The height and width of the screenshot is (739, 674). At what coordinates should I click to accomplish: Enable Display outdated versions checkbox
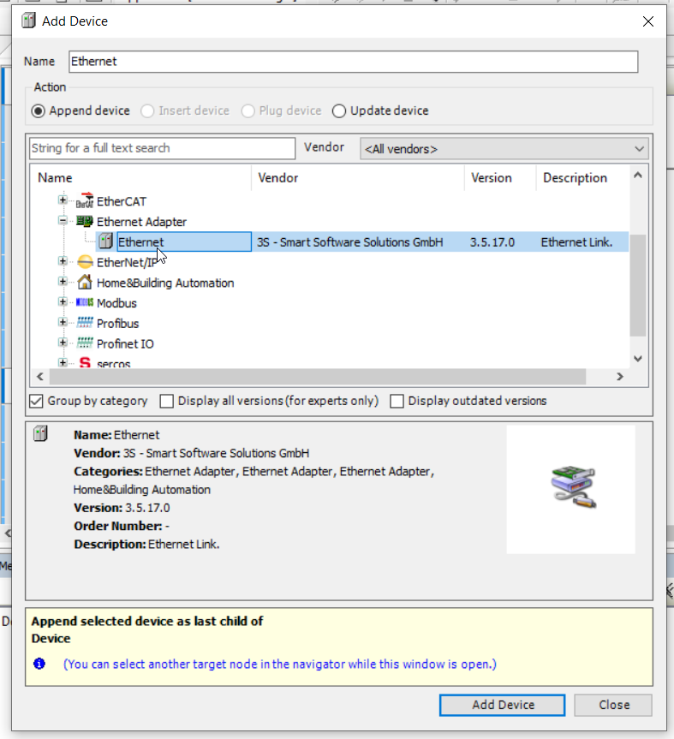tap(397, 401)
